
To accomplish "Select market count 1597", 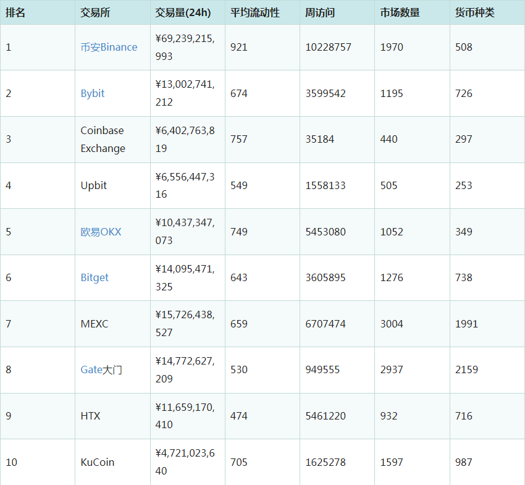I will [392, 462].
